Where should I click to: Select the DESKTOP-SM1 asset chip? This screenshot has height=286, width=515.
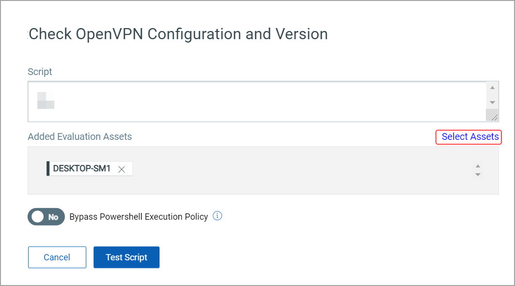tap(81, 169)
